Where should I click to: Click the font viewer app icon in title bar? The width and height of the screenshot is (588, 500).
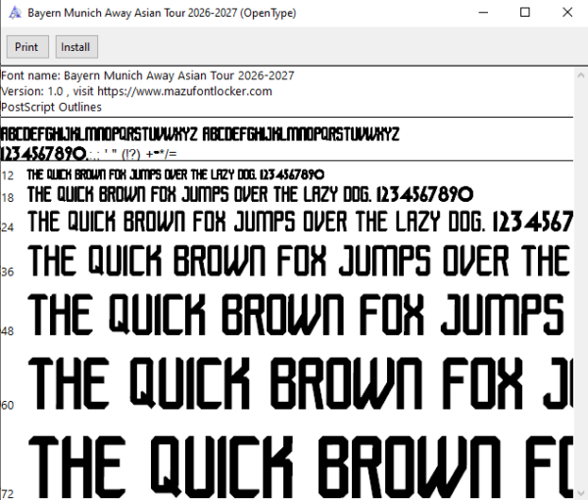pos(15,13)
